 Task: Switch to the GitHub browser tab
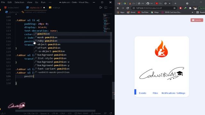(x=150, y=4)
